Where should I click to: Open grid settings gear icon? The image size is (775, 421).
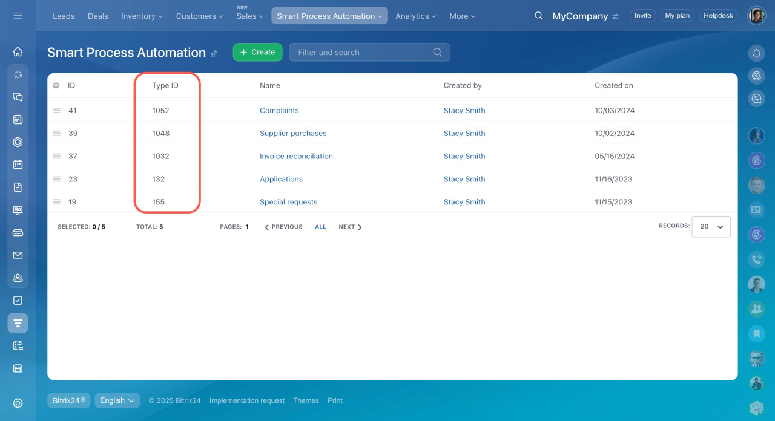[56, 86]
